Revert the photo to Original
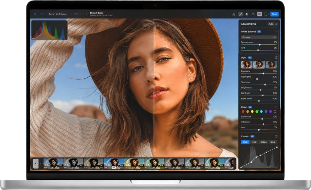Screen dimensions: 311x190 pyautogui.click(x=58, y=14)
